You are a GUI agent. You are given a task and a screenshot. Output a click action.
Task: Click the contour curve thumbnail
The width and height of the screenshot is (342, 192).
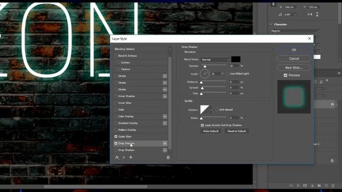coord(205,110)
